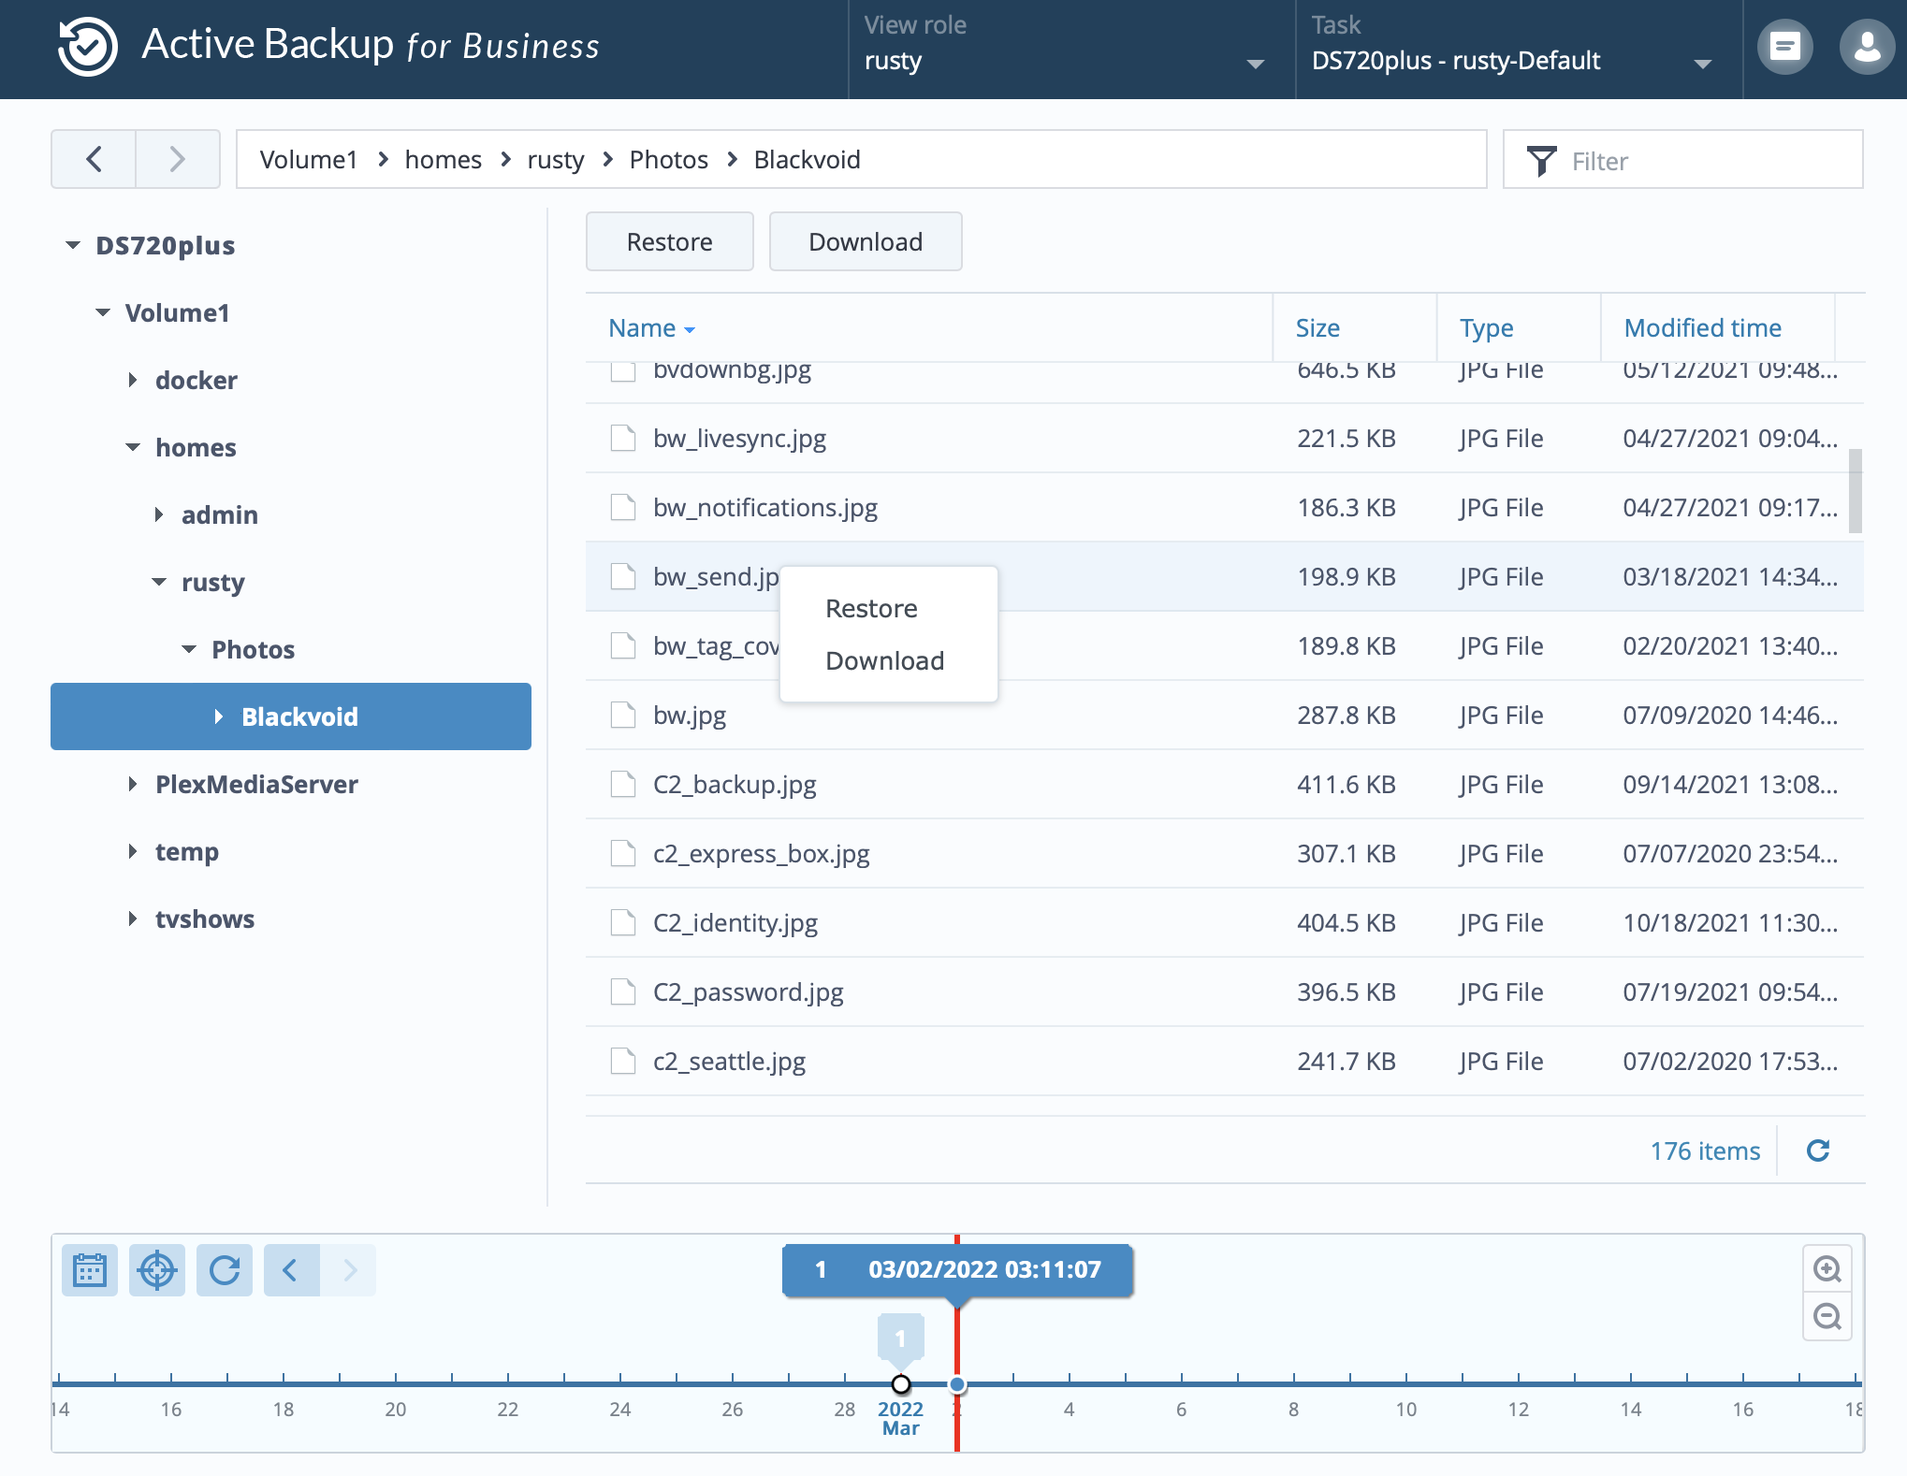Navigate to Volume1 in the breadcrumb path
The image size is (1907, 1476).
pyautogui.click(x=309, y=159)
